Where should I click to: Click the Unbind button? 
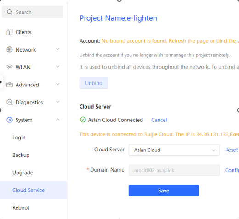[94, 83]
